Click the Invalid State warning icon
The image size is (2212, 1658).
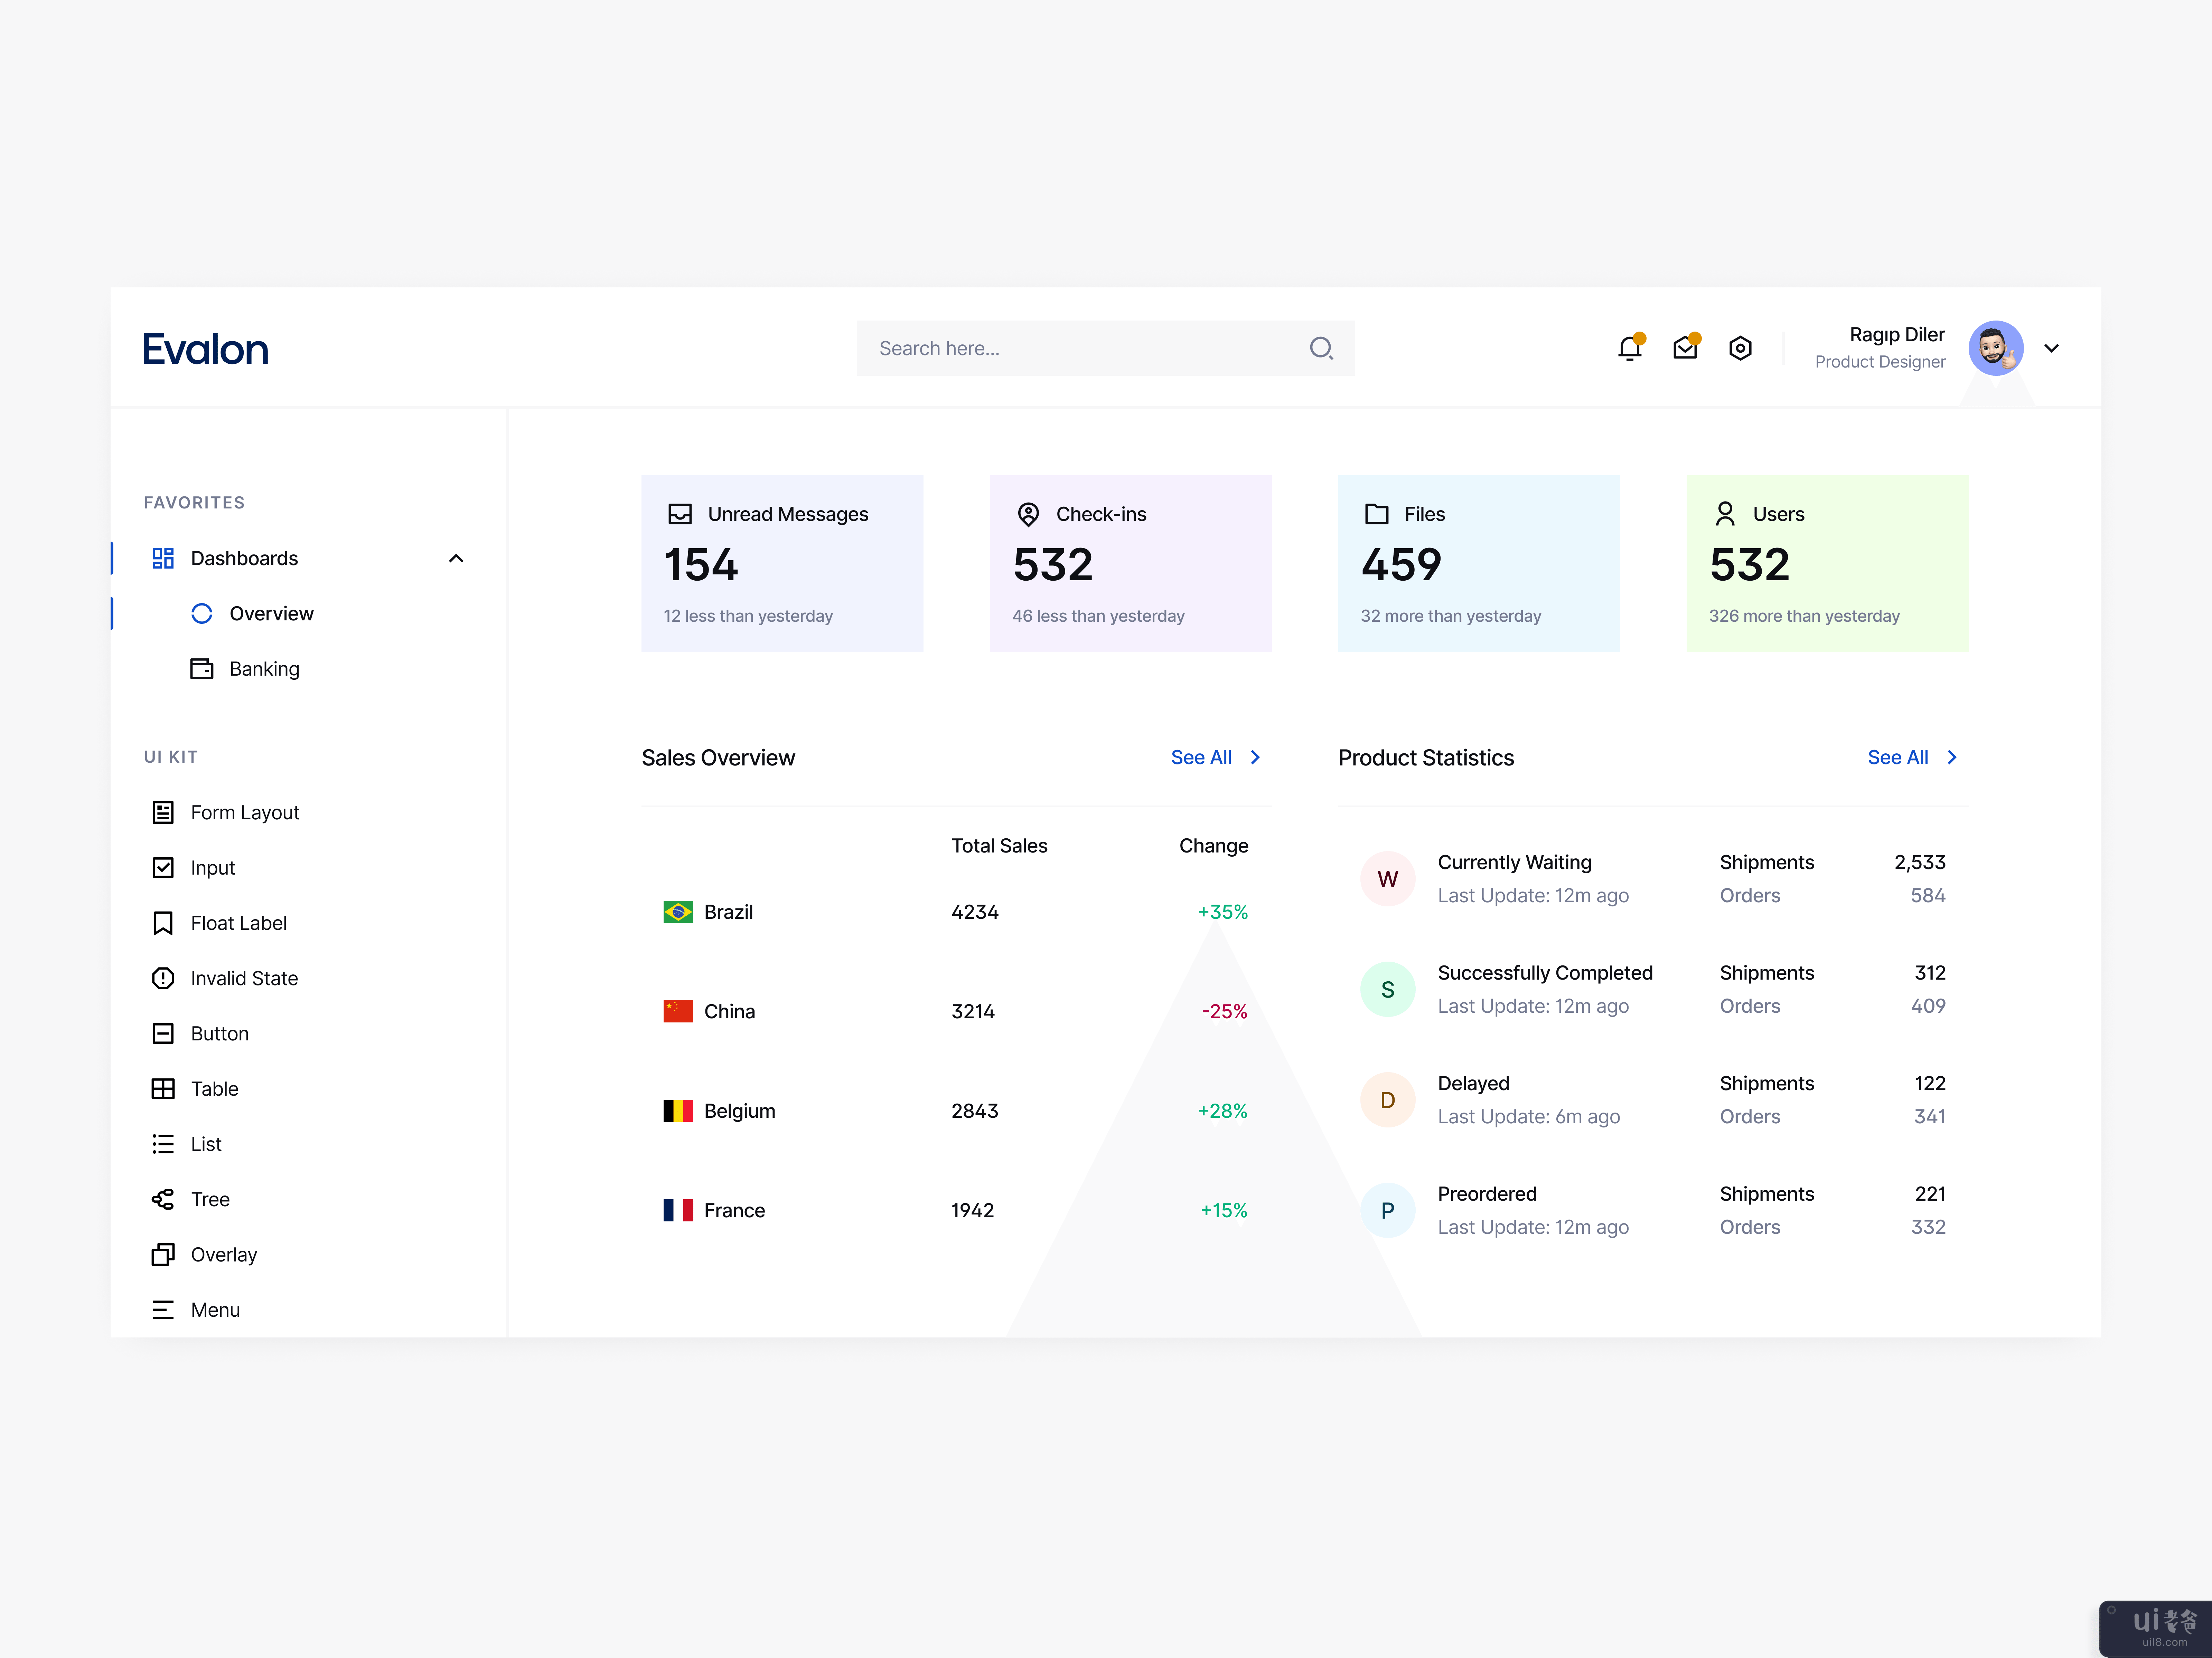[163, 979]
